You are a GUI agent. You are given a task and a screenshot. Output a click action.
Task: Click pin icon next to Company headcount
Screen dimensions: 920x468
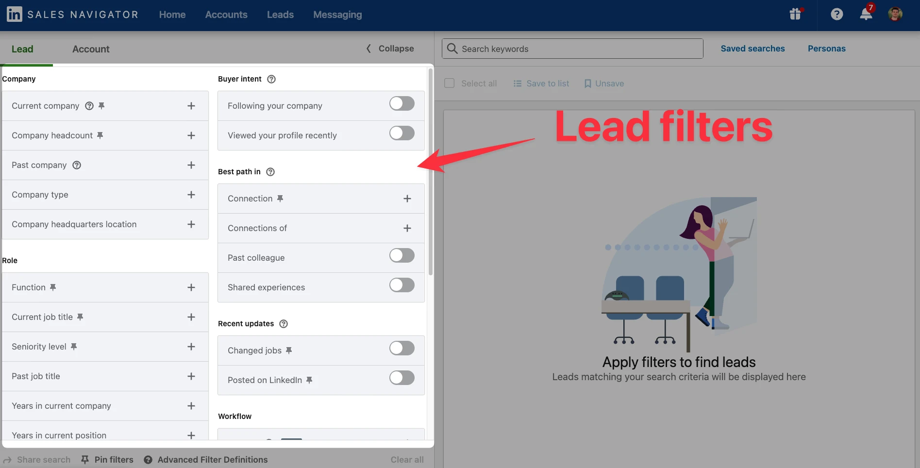[x=100, y=135]
